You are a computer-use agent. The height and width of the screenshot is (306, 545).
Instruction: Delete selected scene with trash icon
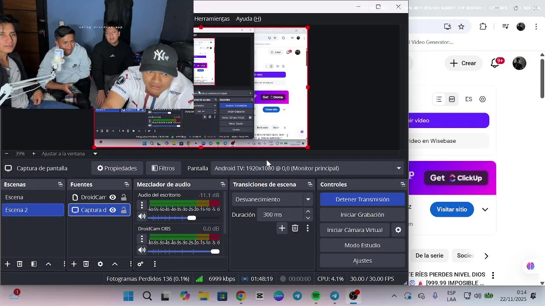[20, 264]
